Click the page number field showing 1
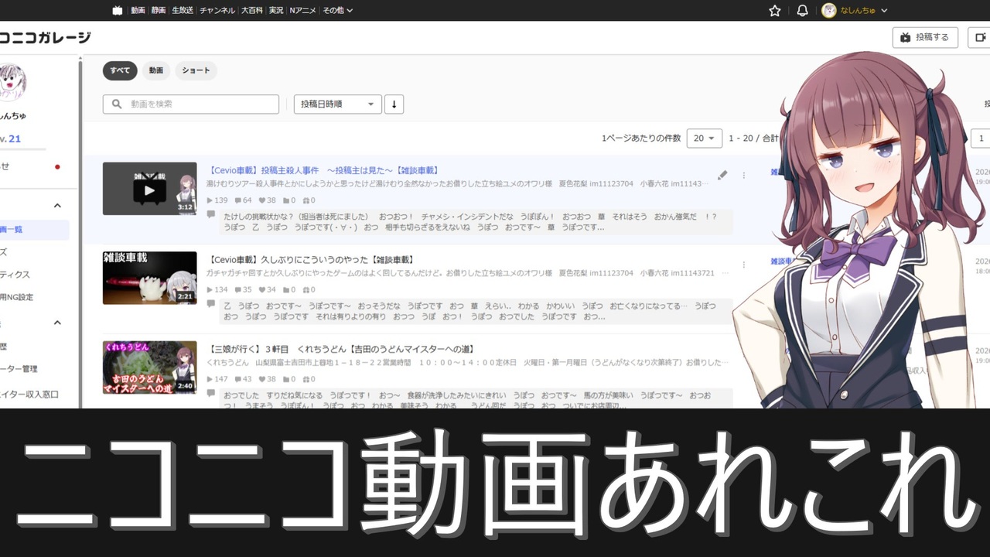This screenshot has width=990, height=557. pos(981,138)
